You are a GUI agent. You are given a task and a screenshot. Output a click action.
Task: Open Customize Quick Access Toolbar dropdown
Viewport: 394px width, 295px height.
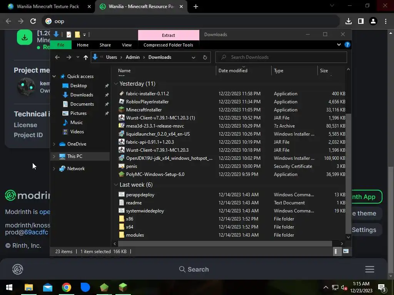[84, 35]
